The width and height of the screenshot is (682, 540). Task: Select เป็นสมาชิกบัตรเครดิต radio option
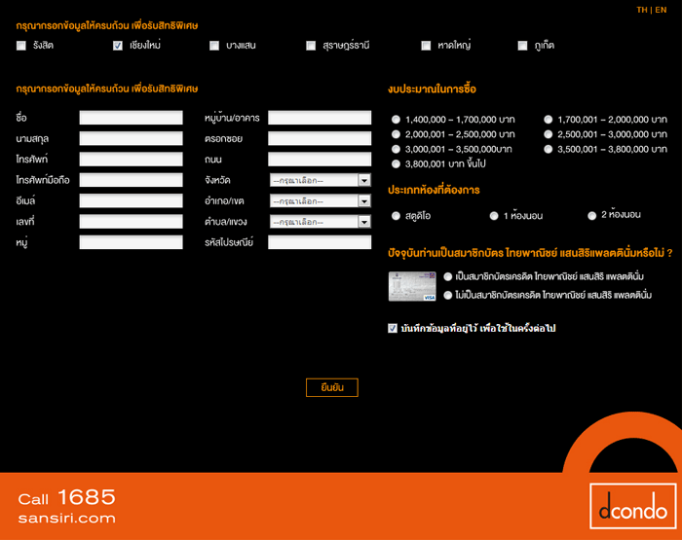(447, 276)
